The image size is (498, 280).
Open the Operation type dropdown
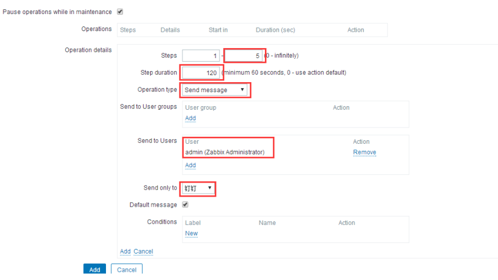[x=214, y=90]
